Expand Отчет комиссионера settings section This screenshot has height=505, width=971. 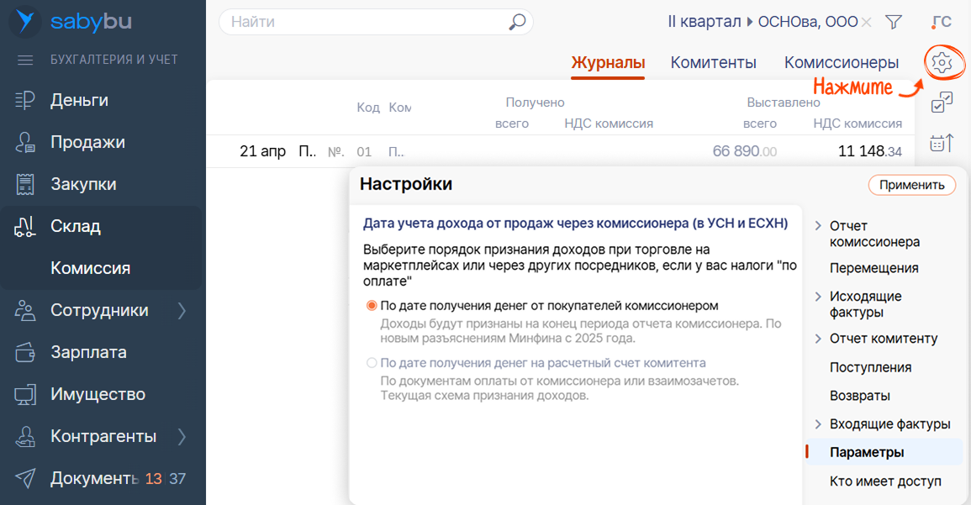[x=818, y=226]
